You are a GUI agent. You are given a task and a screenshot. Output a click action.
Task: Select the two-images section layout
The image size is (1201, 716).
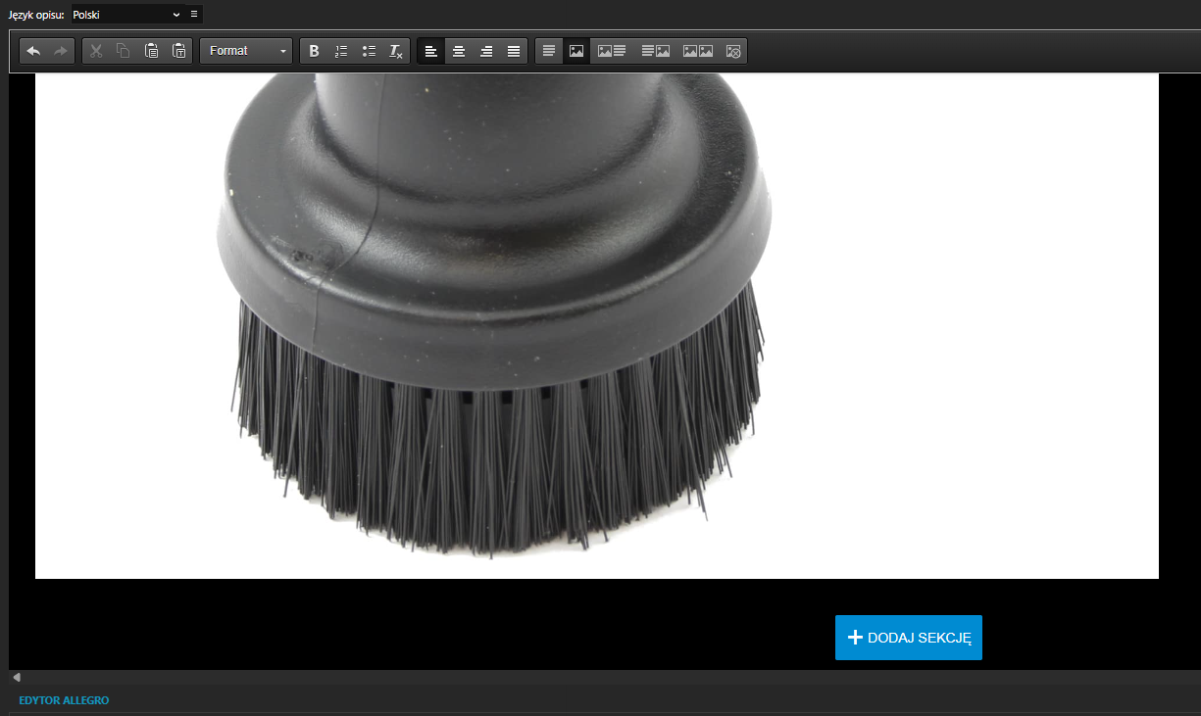pos(697,51)
